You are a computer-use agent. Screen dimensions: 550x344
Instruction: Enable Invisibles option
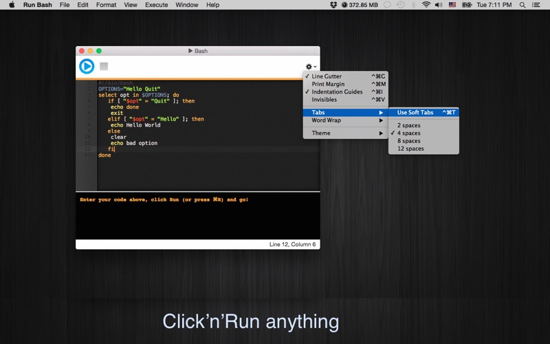346,99
